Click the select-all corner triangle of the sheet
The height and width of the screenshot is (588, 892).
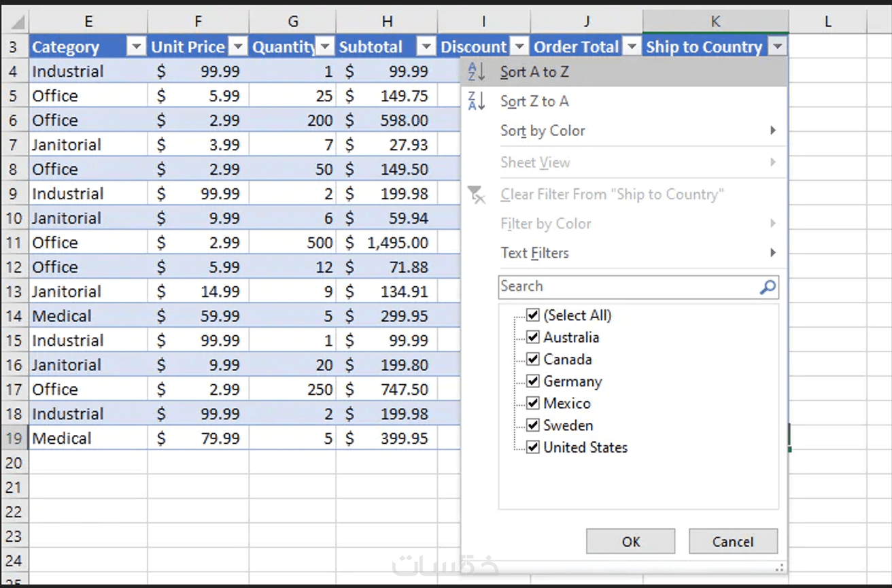click(18, 23)
